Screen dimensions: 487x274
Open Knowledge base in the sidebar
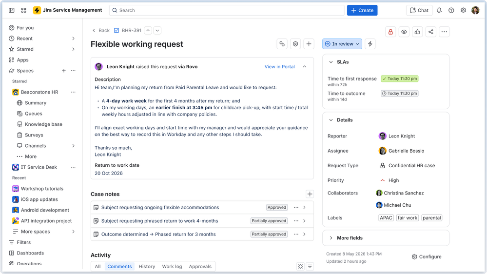(x=42, y=124)
